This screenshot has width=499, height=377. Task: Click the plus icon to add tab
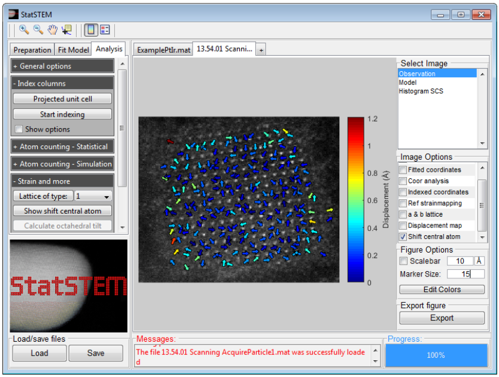click(261, 50)
